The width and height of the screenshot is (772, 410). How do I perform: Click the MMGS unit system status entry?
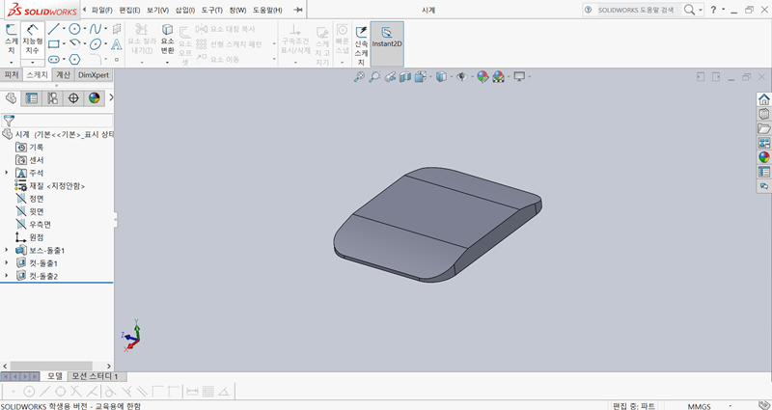[x=700, y=406]
